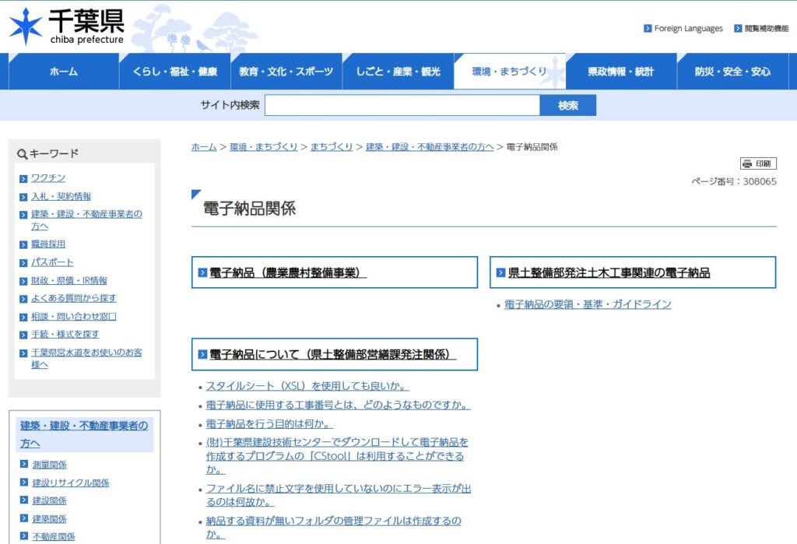Image resolution: width=797 pixels, height=544 pixels.
Task: Open 入札・契約情報 keyword link
Action: 61,196
